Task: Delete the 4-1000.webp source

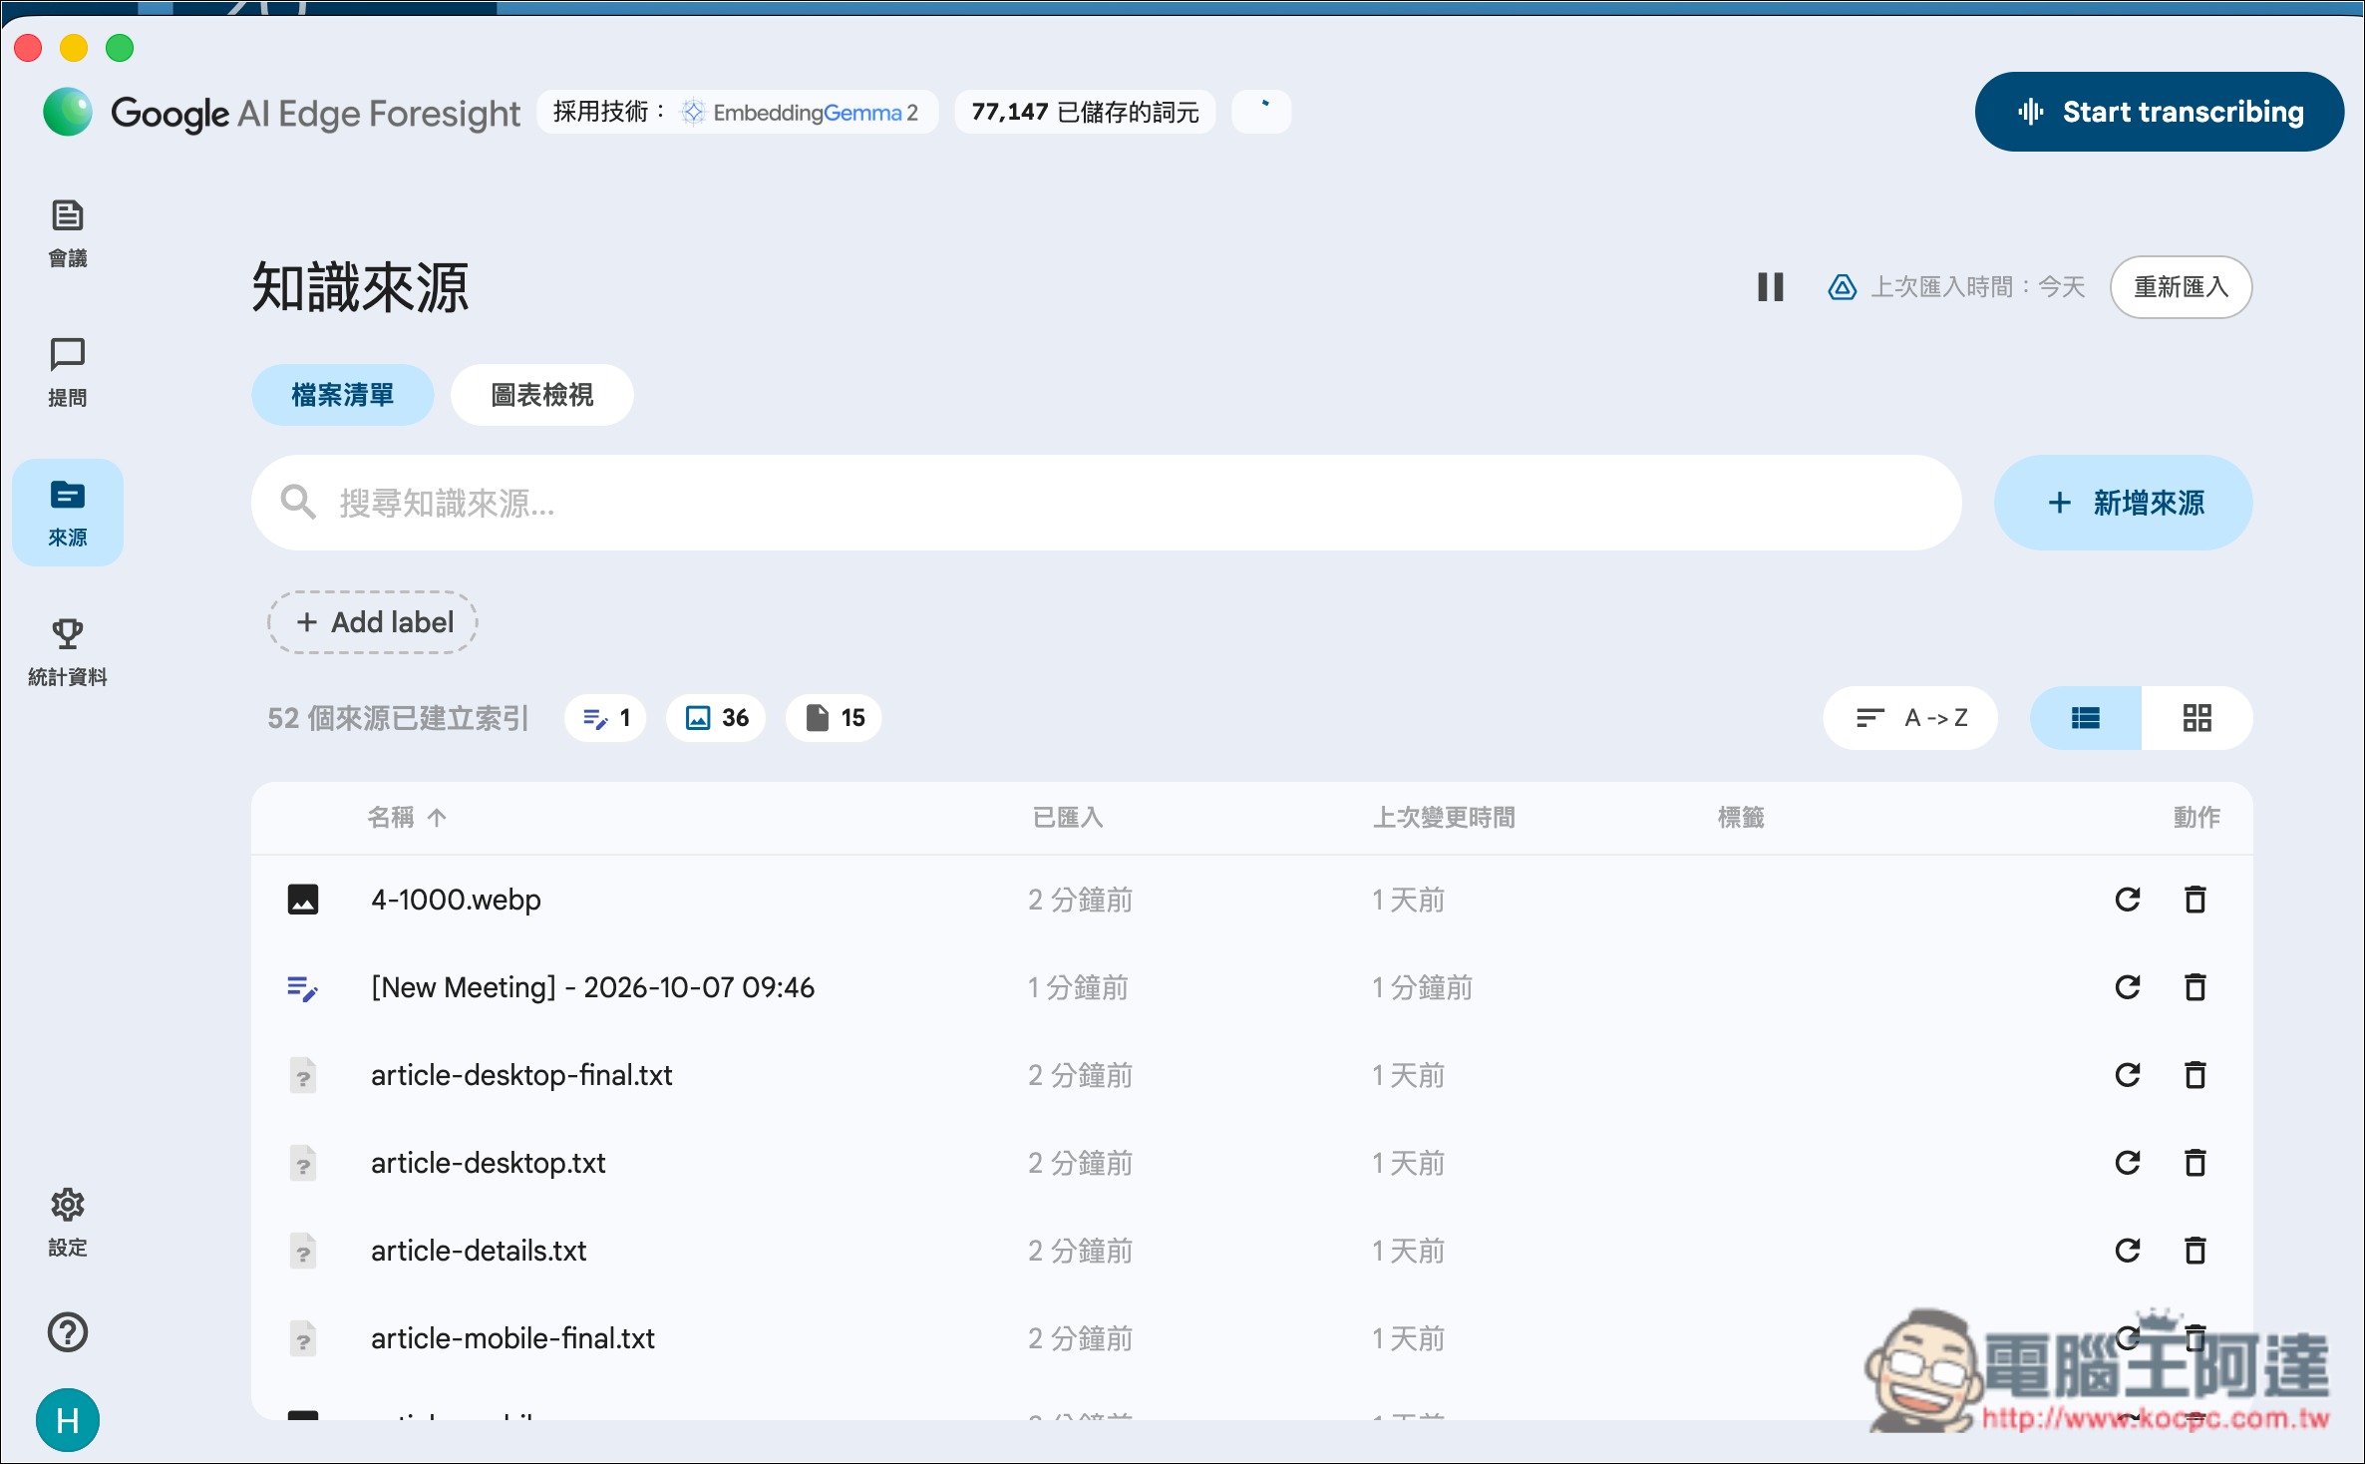Action: coord(2196,900)
